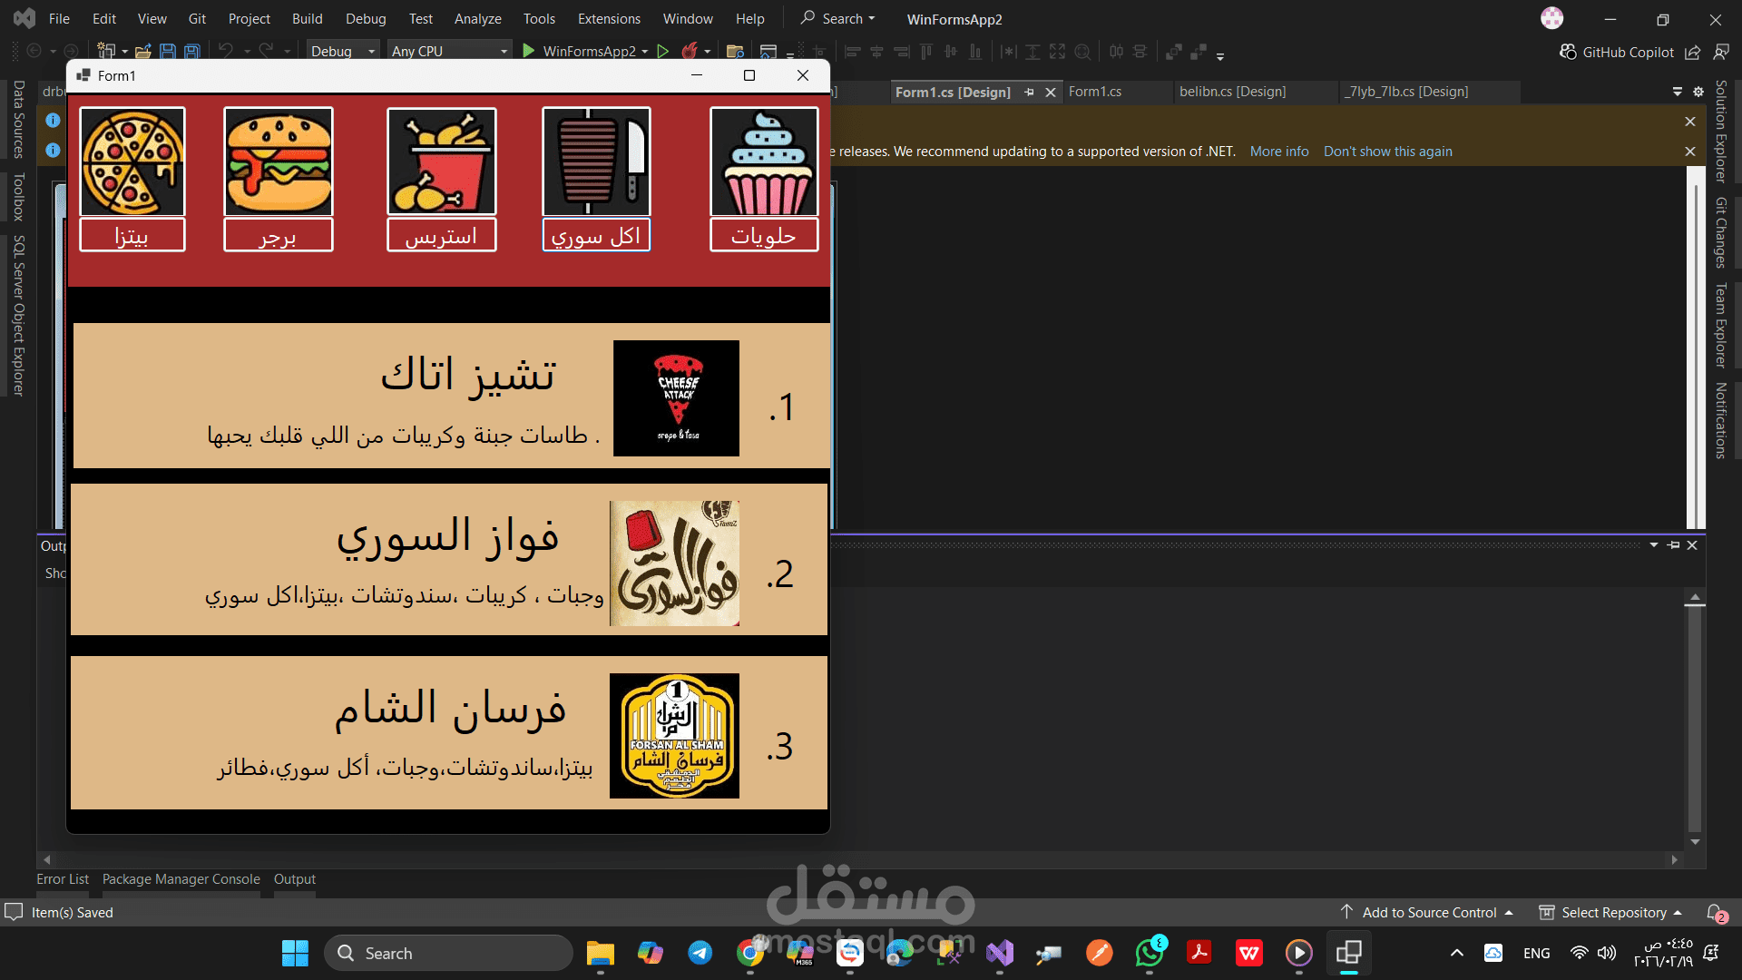Screen dimensions: 1742x980
Task: Toggle pin on the Form1.cs [Design] tab
Action: (1029, 92)
